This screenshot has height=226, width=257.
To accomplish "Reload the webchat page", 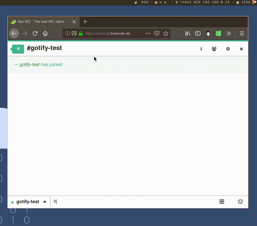I will (x=35, y=34).
